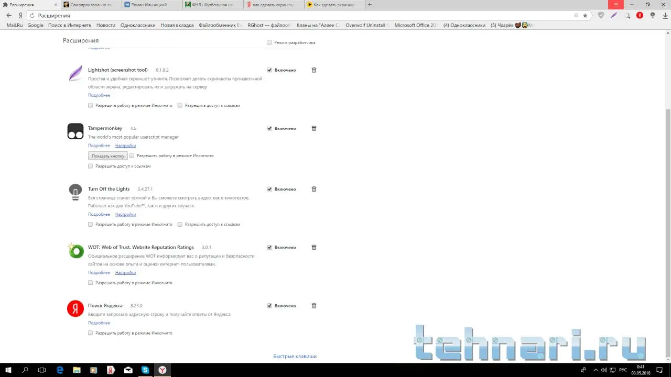
Task: Open the shield protection icon in toolbar
Action: click(601, 15)
